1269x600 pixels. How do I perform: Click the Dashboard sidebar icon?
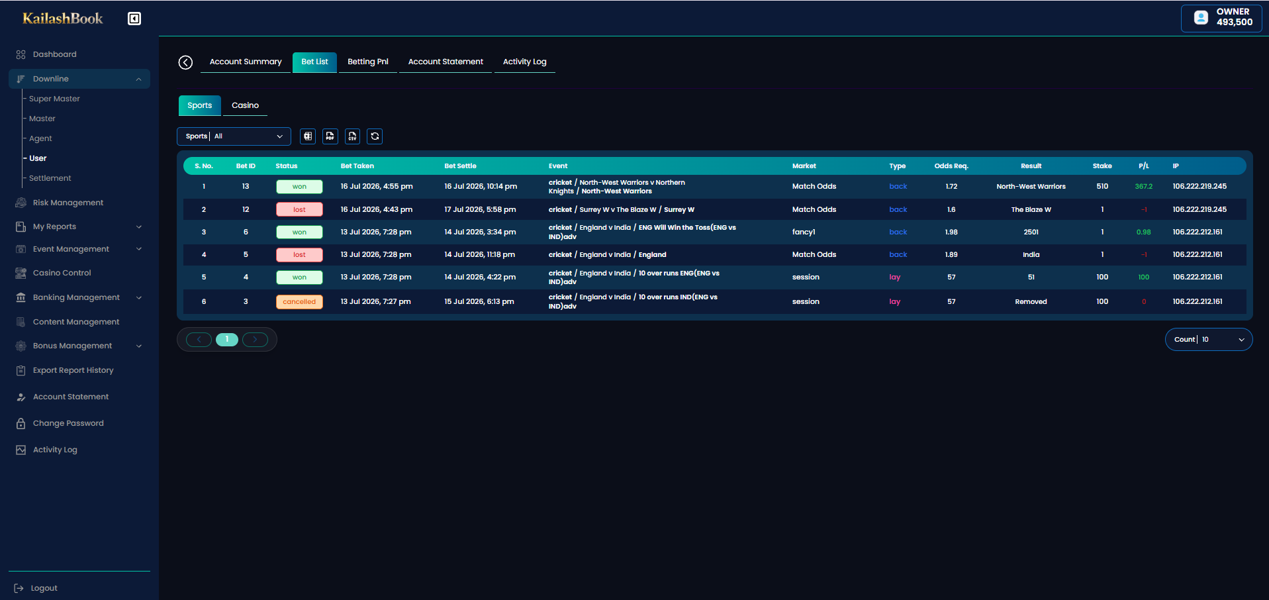coord(21,54)
